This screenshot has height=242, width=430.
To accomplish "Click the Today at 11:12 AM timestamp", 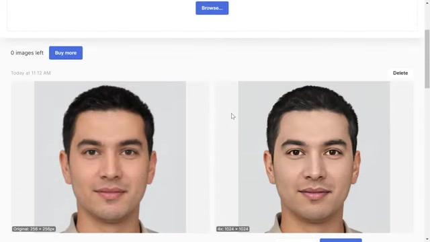I will click(x=31, y=73).
